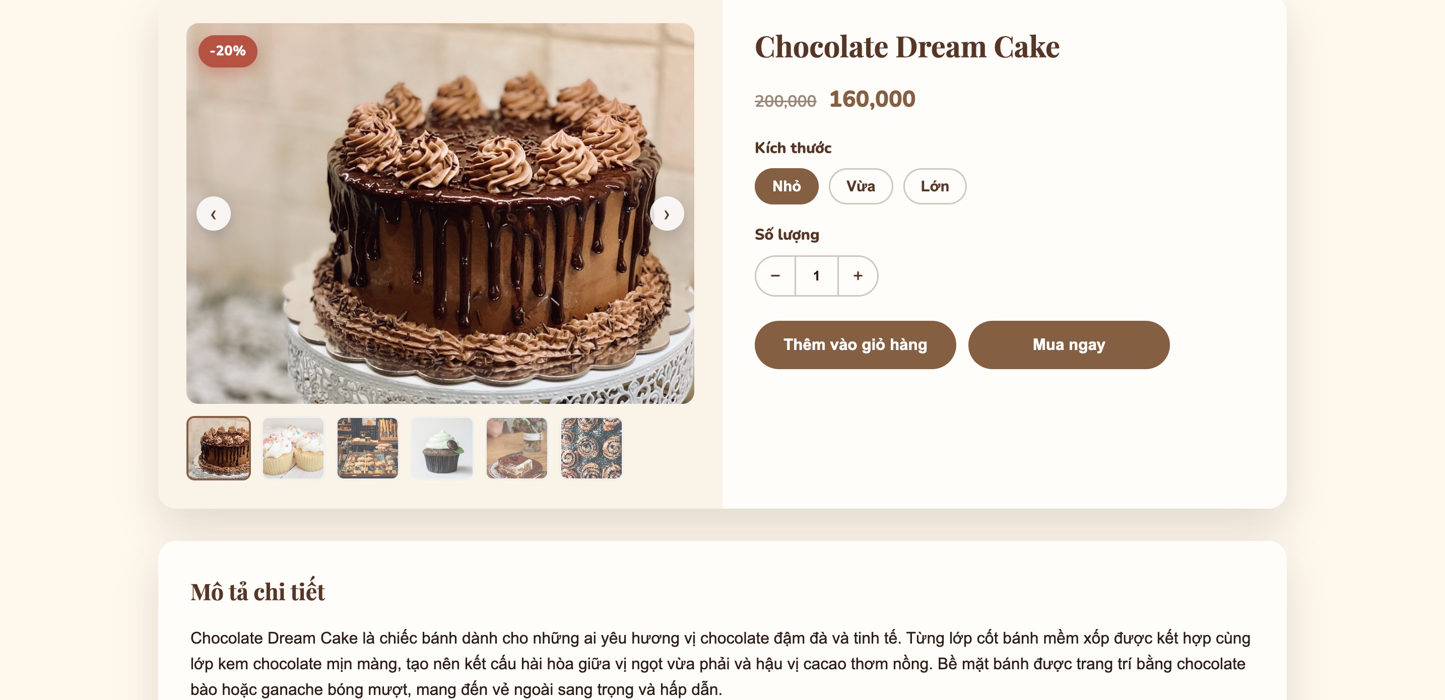The height and width of the screenshot is (700, 1445).
Task: Select the Nhỏ size option
Action: [786, 186]
